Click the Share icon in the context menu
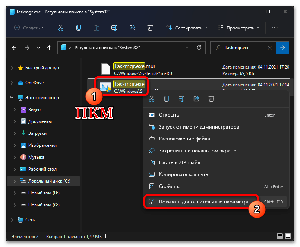 (x=196, y=99)
